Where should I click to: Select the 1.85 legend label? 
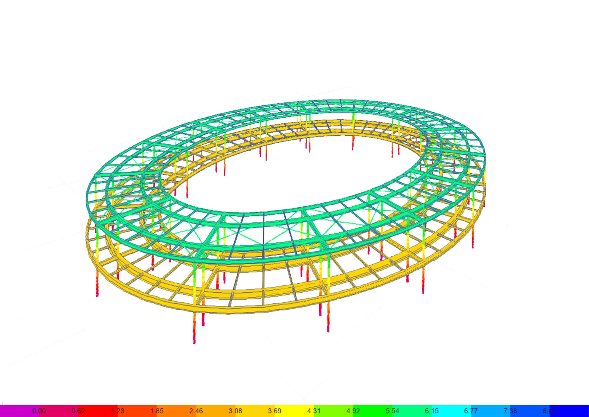(x=157, y=411)
